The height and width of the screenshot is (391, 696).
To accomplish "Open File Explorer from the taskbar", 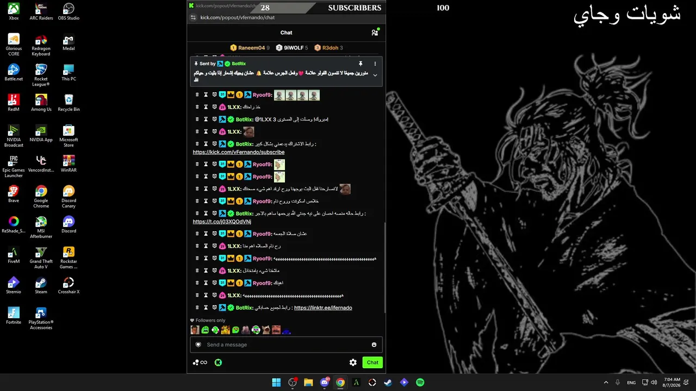I will (308, 382).
